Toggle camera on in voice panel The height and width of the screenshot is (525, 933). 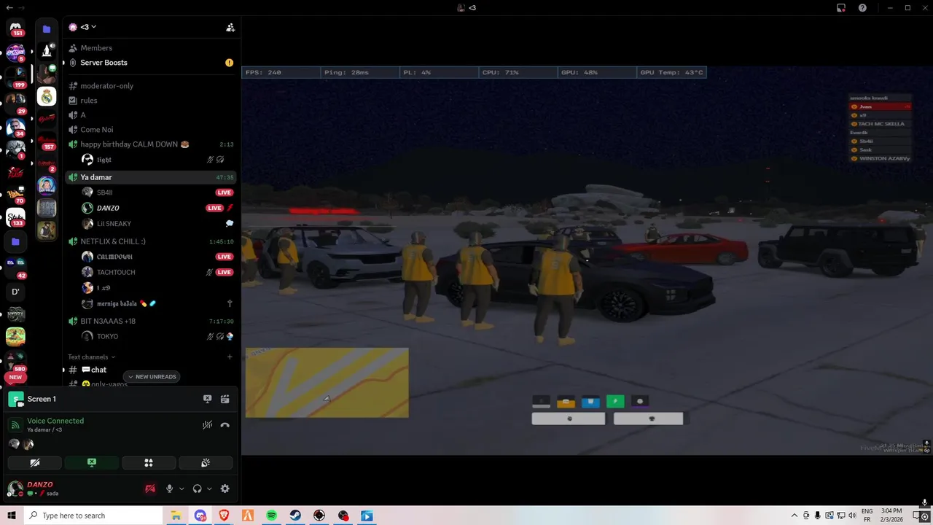tap(34, 462)
